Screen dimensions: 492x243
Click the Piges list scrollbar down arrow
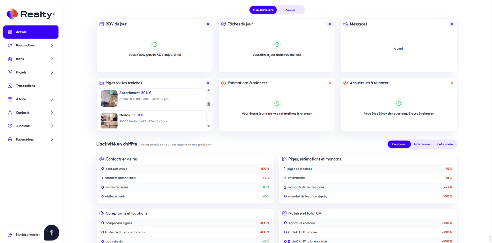(x=208, y=126)
